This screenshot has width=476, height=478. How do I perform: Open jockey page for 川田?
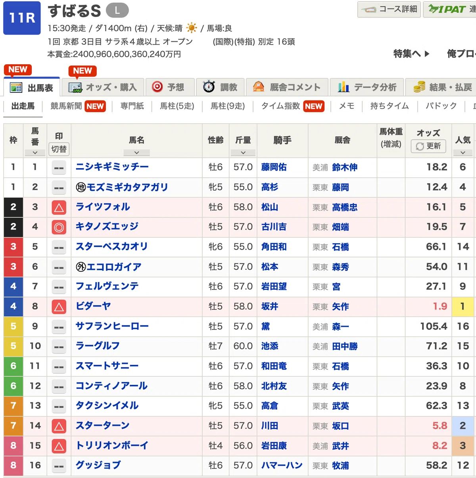click(270, 426)
